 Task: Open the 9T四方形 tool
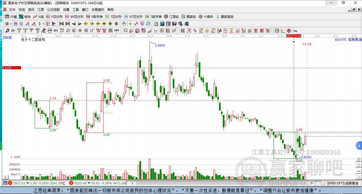click(x=133, y=17)
